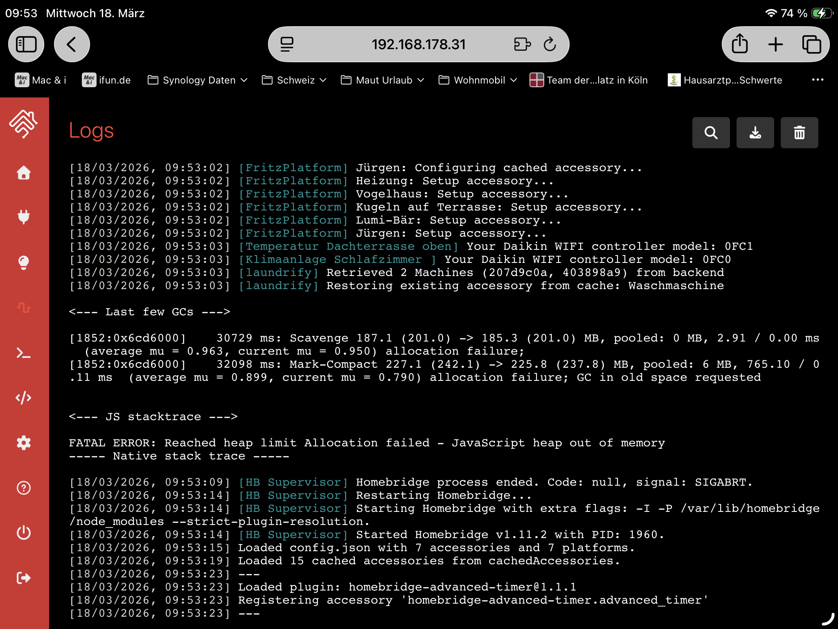Open the Terminal icon in the sidebar
Screen dimensions: 838x629
(24, 353)
